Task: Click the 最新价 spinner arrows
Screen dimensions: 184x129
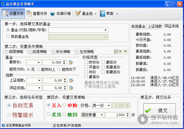Action: pyautogui.click(x=64, y=62)
